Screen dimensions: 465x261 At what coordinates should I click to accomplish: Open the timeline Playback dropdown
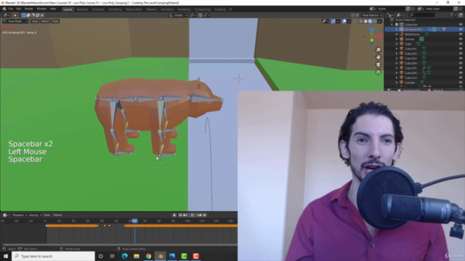20,215
